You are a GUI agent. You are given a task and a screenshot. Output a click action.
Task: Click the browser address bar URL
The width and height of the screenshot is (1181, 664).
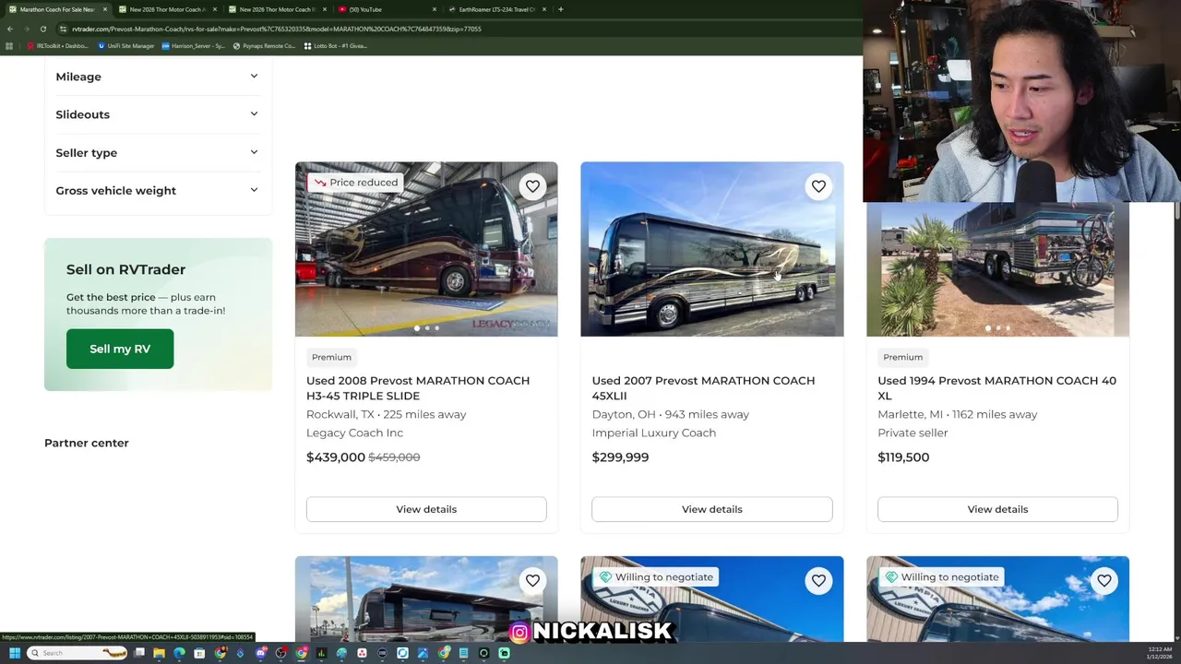(x=277, y=29)
